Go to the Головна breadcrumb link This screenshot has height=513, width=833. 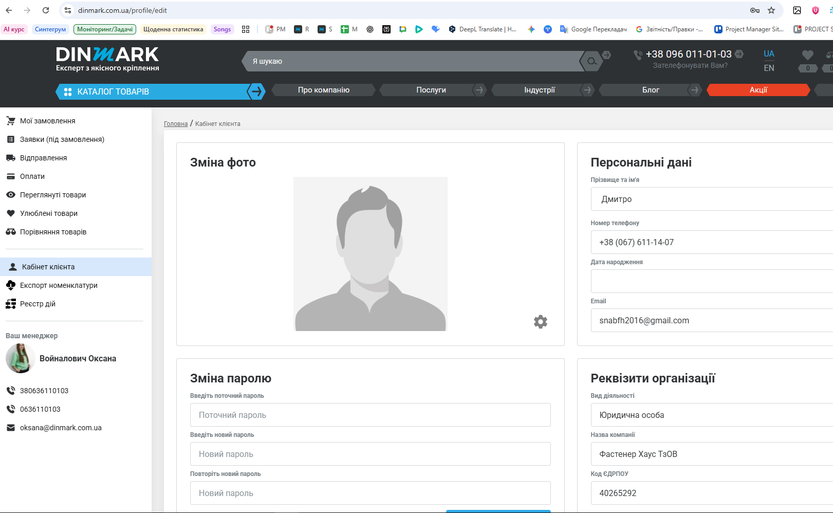click(176, 124)
